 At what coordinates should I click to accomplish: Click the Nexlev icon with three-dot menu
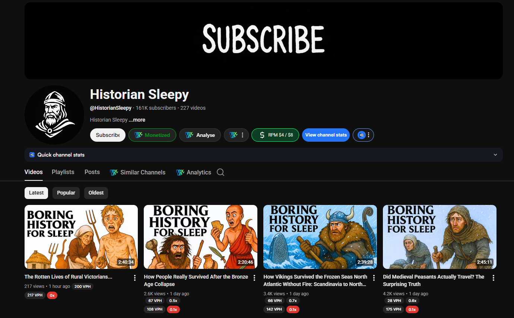click(x=236, y=135)
